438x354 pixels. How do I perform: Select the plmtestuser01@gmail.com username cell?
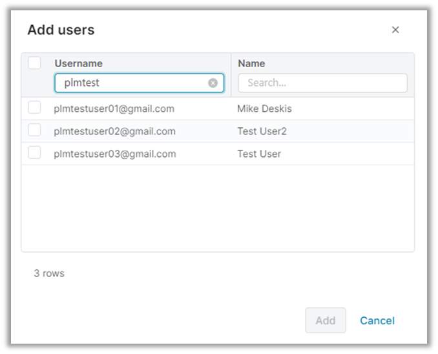tap(114, 109)
